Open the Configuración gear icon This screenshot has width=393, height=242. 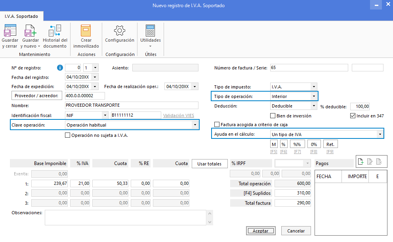tap(120, 31)
